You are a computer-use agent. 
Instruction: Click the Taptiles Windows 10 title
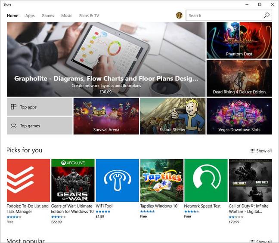coord(159,206)
